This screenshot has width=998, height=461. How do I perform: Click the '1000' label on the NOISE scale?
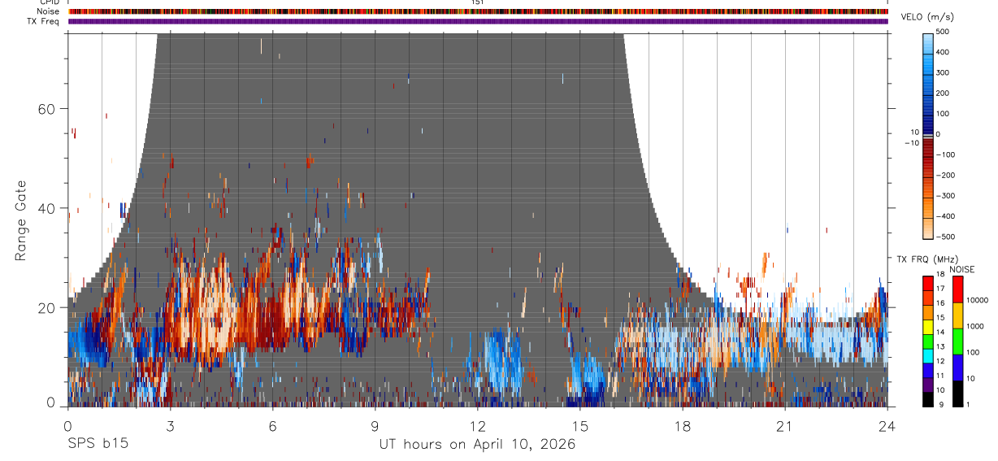coord(975,326)
